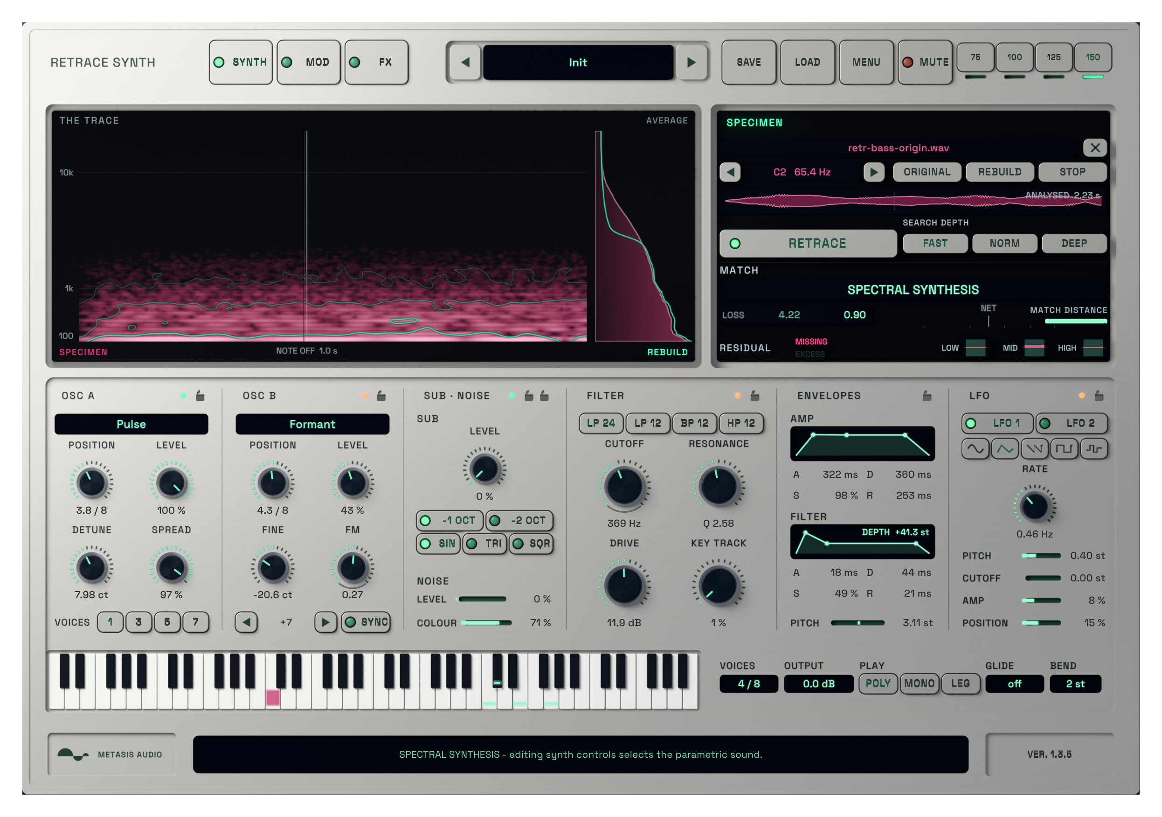
Task: Click the OSC A lock icon
Action: 201,396
